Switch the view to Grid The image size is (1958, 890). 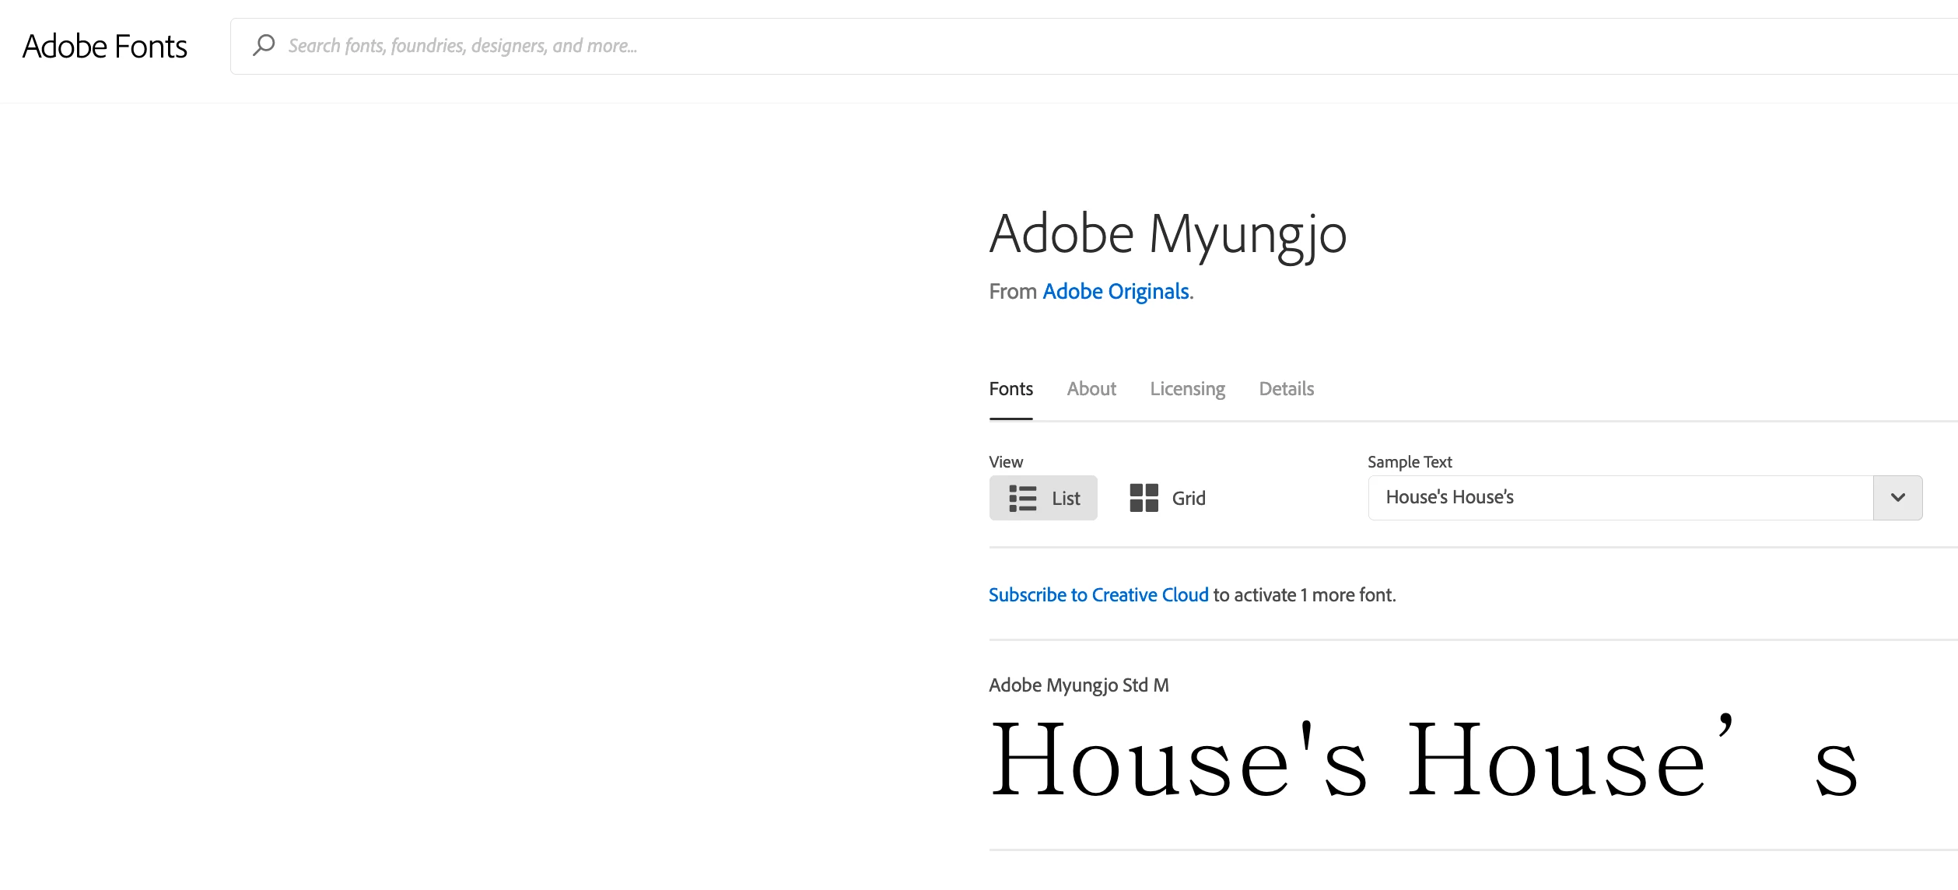tap(1168, 498)
